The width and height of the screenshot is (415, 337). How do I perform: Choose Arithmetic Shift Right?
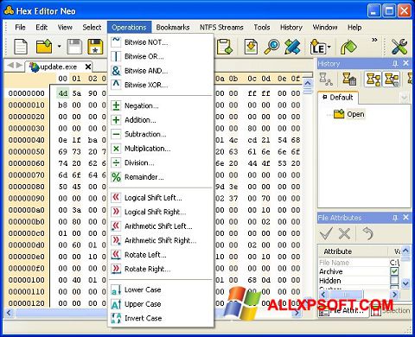tap(161, 240)
